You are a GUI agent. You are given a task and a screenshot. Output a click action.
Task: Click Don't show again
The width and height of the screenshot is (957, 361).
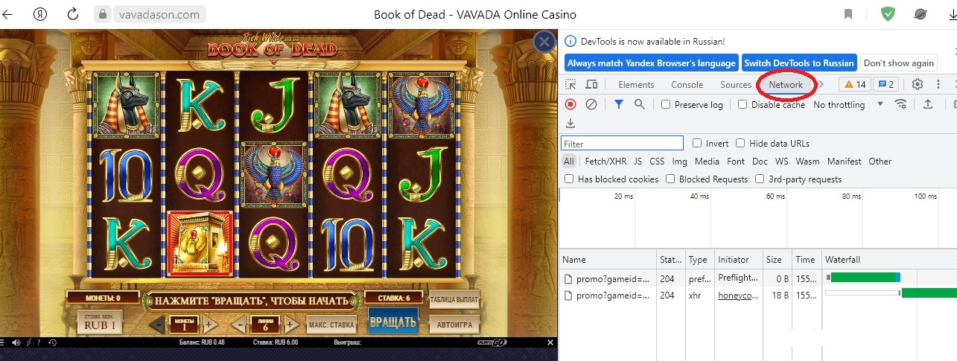(x=898, y=63)
